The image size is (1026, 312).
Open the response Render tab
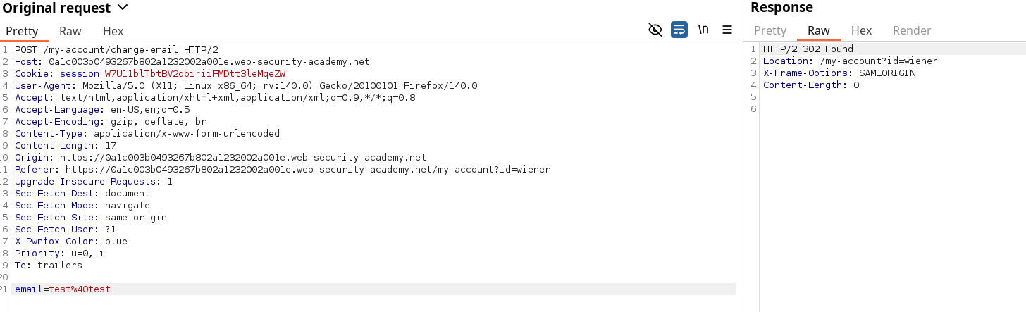pyautogui.click(x=912, y=30)
